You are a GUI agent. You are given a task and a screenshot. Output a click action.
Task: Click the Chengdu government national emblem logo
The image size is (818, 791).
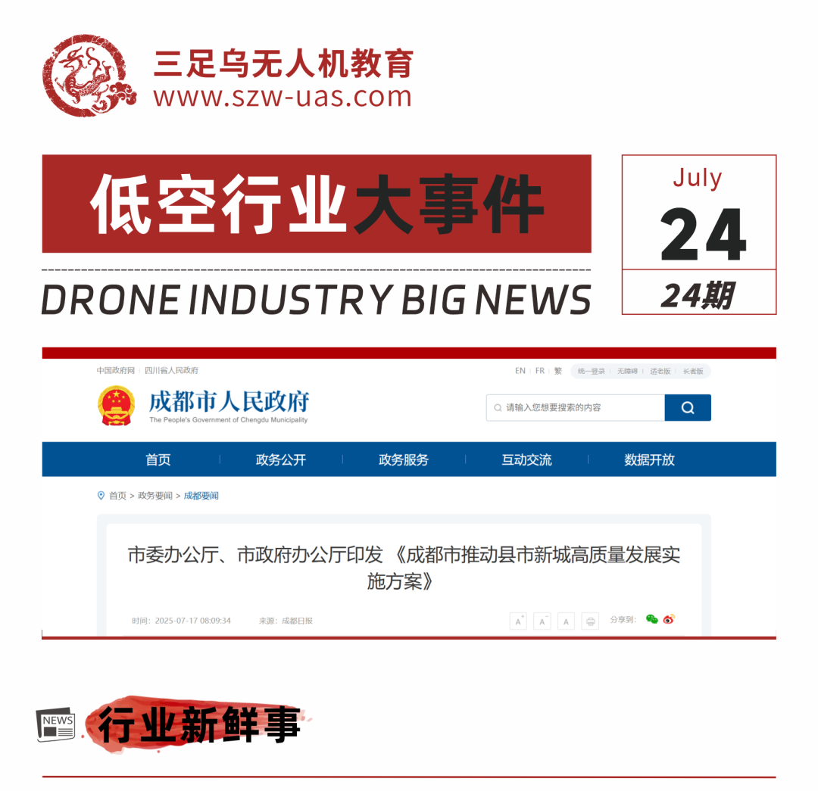tap(116, 406)
